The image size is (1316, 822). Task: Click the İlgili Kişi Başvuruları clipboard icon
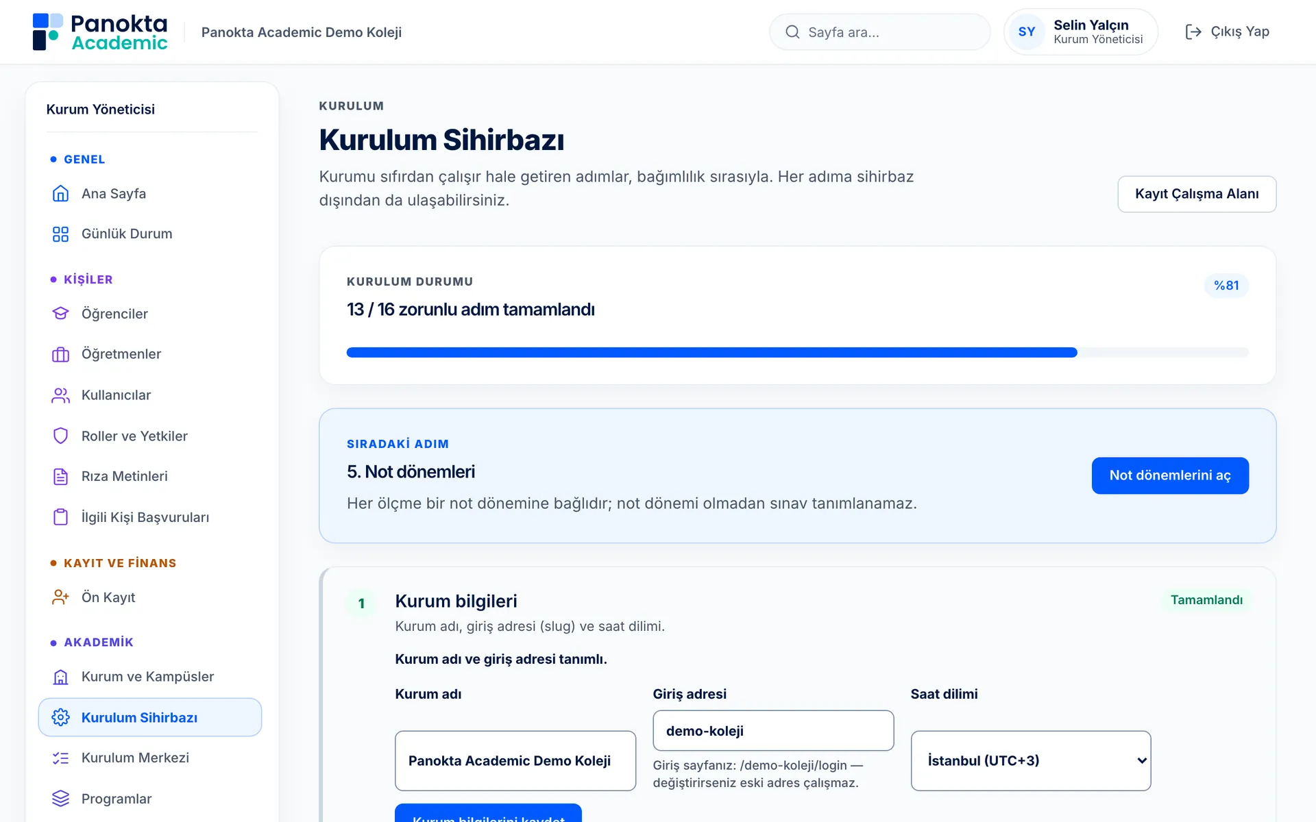(60, 517)
